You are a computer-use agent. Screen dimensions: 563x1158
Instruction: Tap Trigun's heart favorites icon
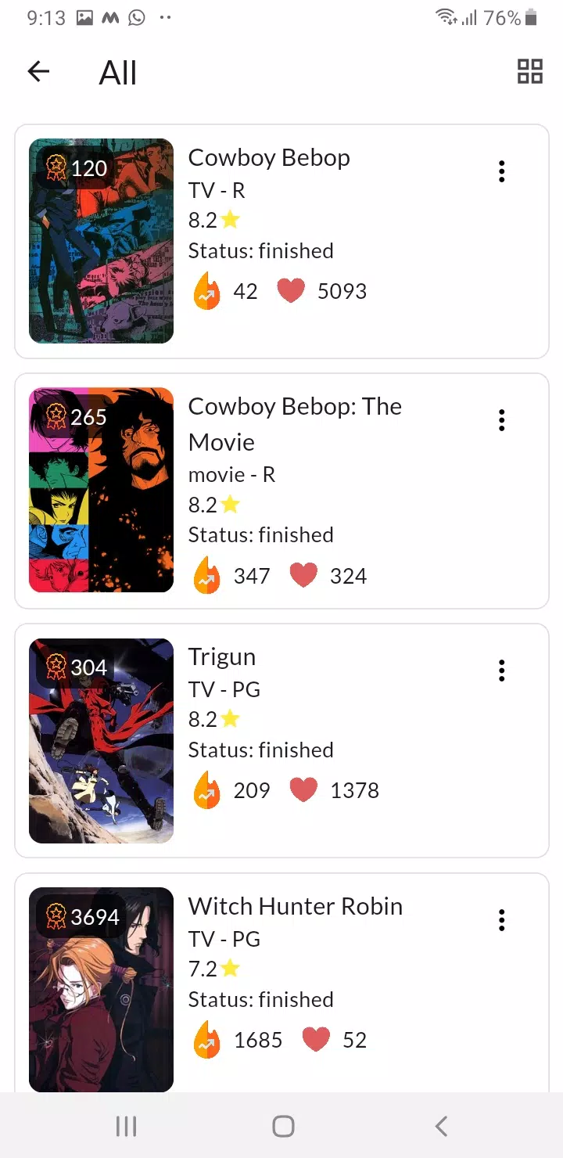[303, 790]
